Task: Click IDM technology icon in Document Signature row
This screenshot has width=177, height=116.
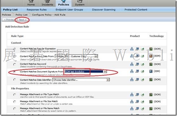Action: coord(151,71)
